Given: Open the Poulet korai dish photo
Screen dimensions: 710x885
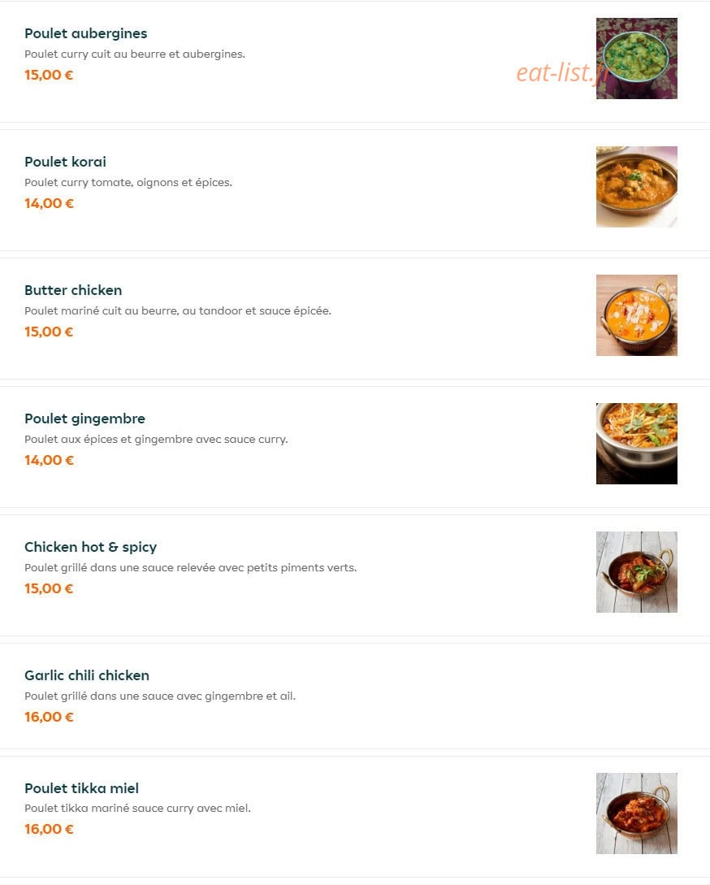Looking at the screenshot, I should (x=637, y=187).
